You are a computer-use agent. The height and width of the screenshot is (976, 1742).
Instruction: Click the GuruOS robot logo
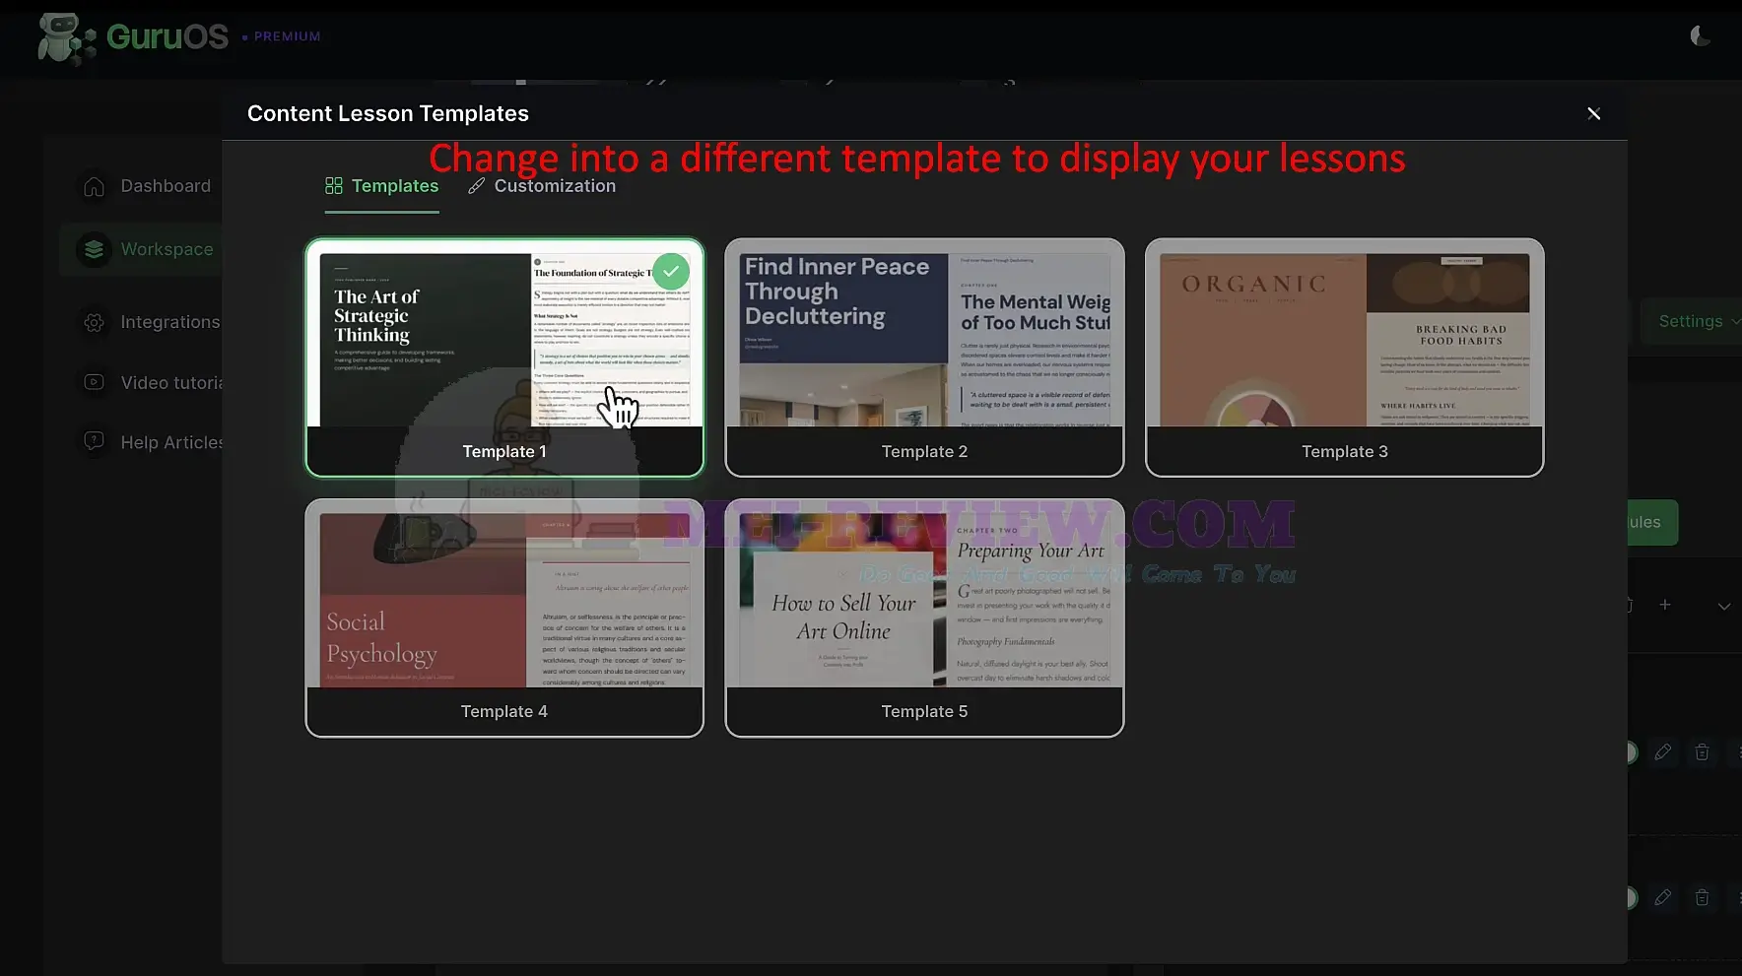66,38
